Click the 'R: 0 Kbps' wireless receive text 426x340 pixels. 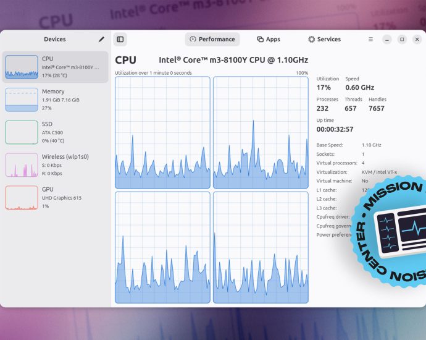click(x=52, y=173)
